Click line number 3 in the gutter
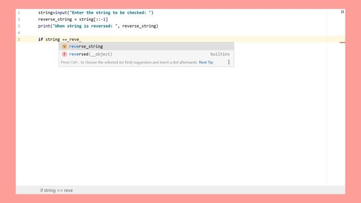The height and width of the screenshot is (203, 361). click(19, 26)
